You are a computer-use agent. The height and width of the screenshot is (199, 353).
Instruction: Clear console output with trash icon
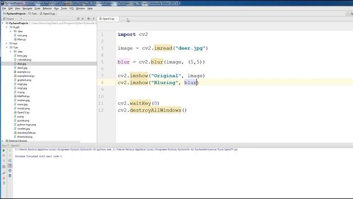click(10, 176)
